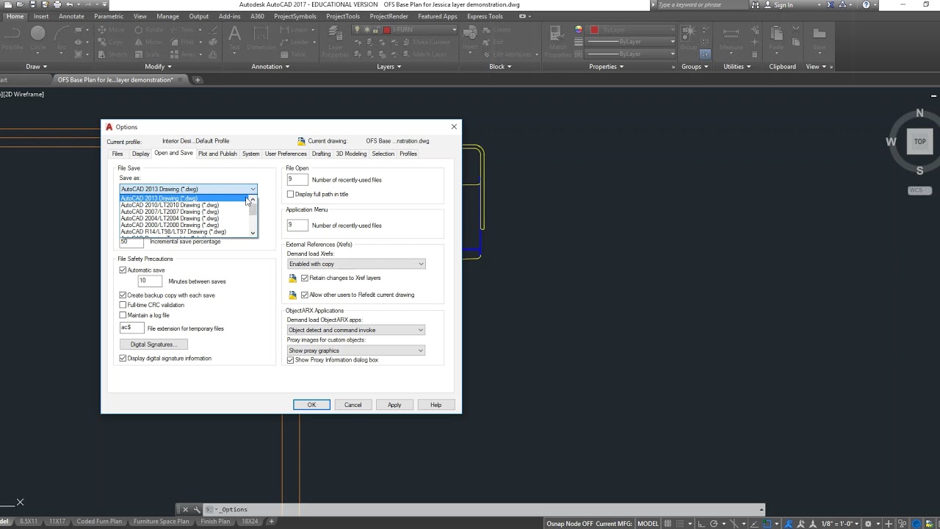Image resolution: width=940 pixels, height=529 pixels.
Task: Expand the Modify panel
Action: 158,66
